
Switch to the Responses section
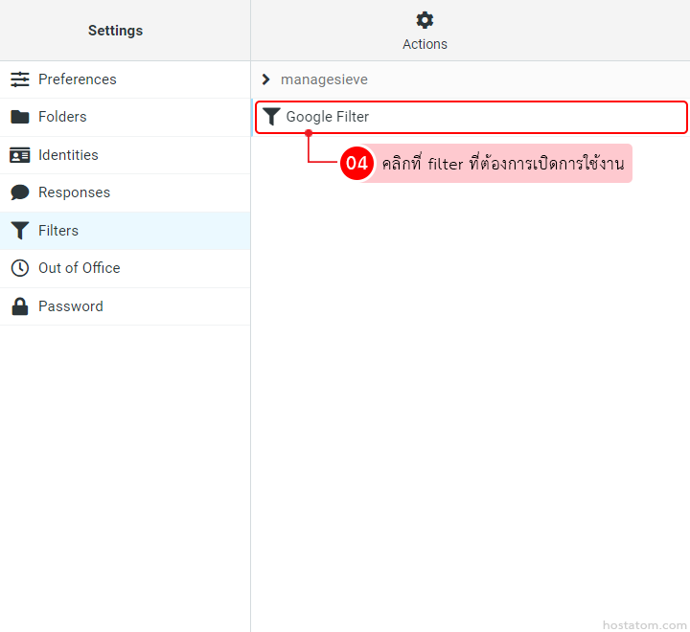pyautogui.click(x=74, y=192)
